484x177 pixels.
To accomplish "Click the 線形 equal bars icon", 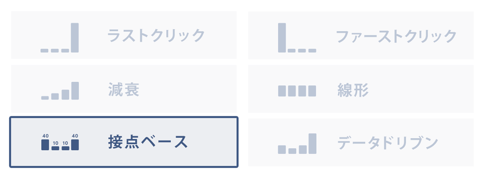I will point(297,91).
